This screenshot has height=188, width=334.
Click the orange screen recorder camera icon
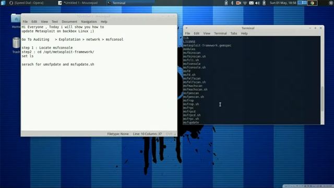[x=238, y=3]
